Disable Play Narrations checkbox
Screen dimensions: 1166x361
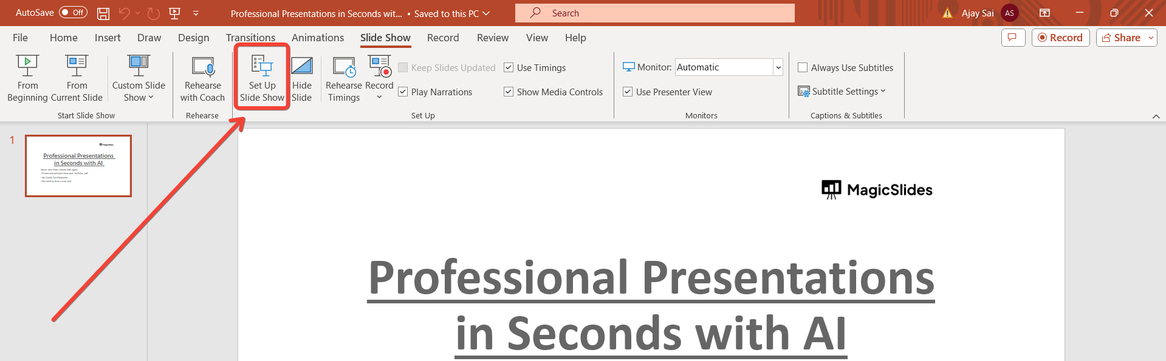point(403,92)
